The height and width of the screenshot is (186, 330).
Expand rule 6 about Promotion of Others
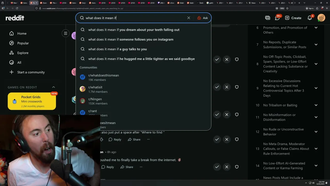pyautogui.click(x=316, y=28)
